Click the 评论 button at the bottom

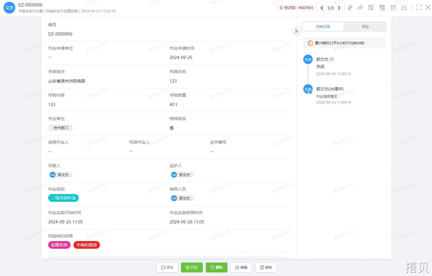pyautogui.click(x=167, y=267)
